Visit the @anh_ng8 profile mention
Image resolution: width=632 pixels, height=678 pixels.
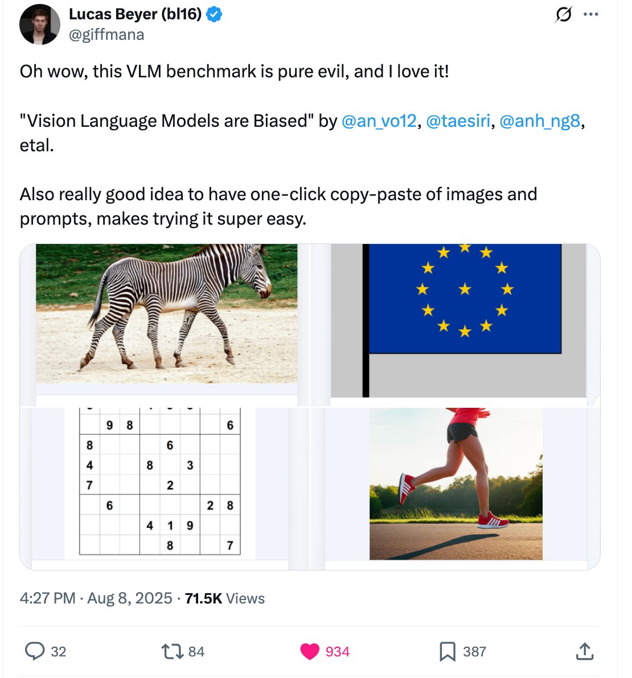540,121
